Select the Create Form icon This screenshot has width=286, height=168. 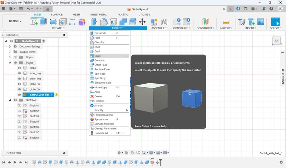(82, 22)
